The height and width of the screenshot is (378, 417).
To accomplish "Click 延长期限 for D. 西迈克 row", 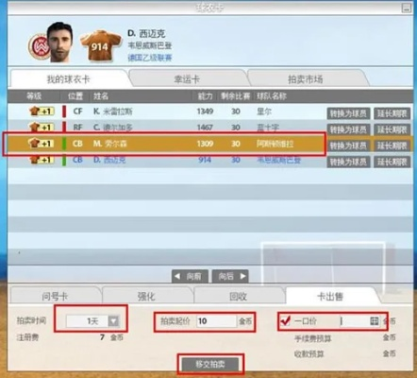I will pyautogui.click(x=392, y=162).
